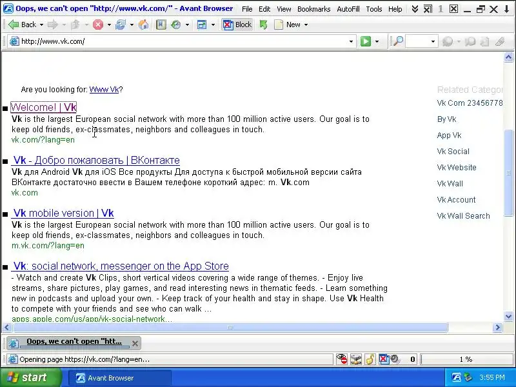Click the close-all-tabs X-box icon in title bar
Screen dimensions: 516x387
428,9
